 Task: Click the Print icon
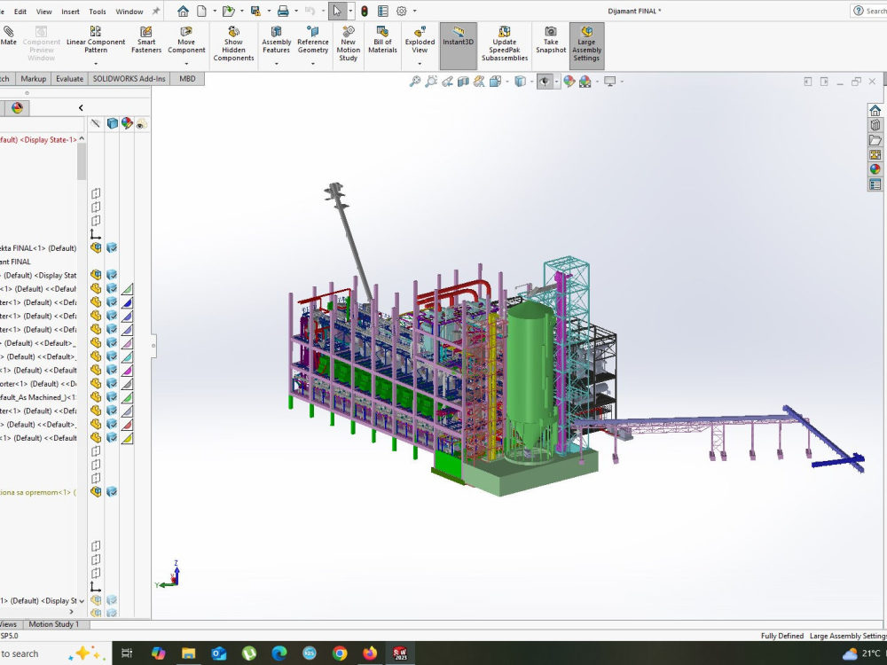pyautogui.click(x=283, y=11)
